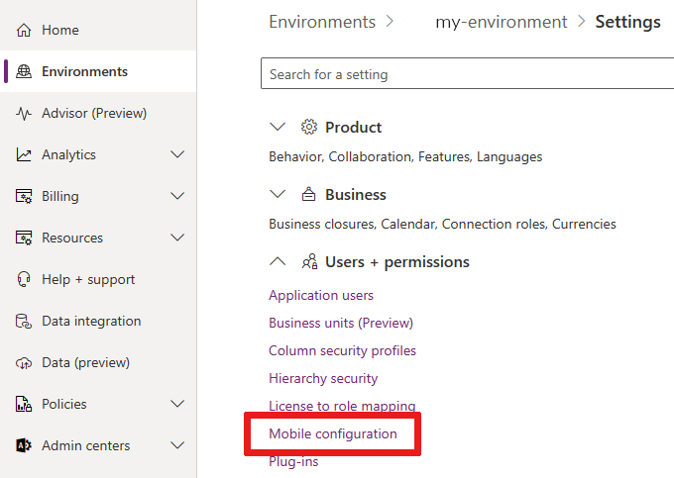Click the Data integration icon
Image resolution: width=674 pixels, height=478 pixels.
click(x=25, y=322)
